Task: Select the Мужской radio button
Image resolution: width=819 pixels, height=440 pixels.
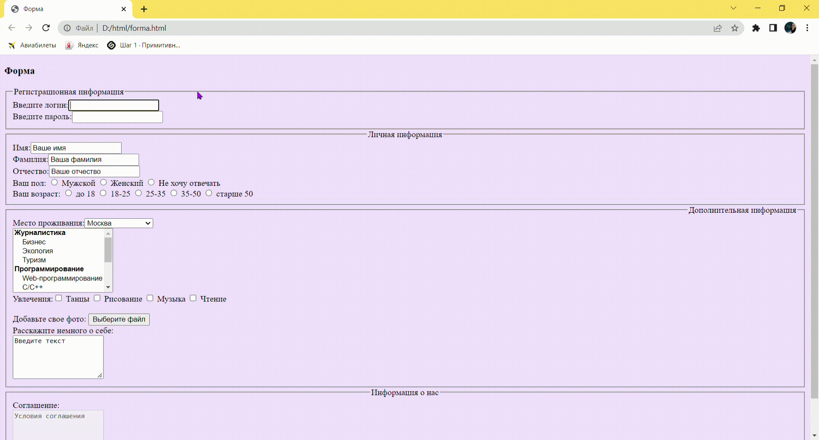Action: click(54, 182)
